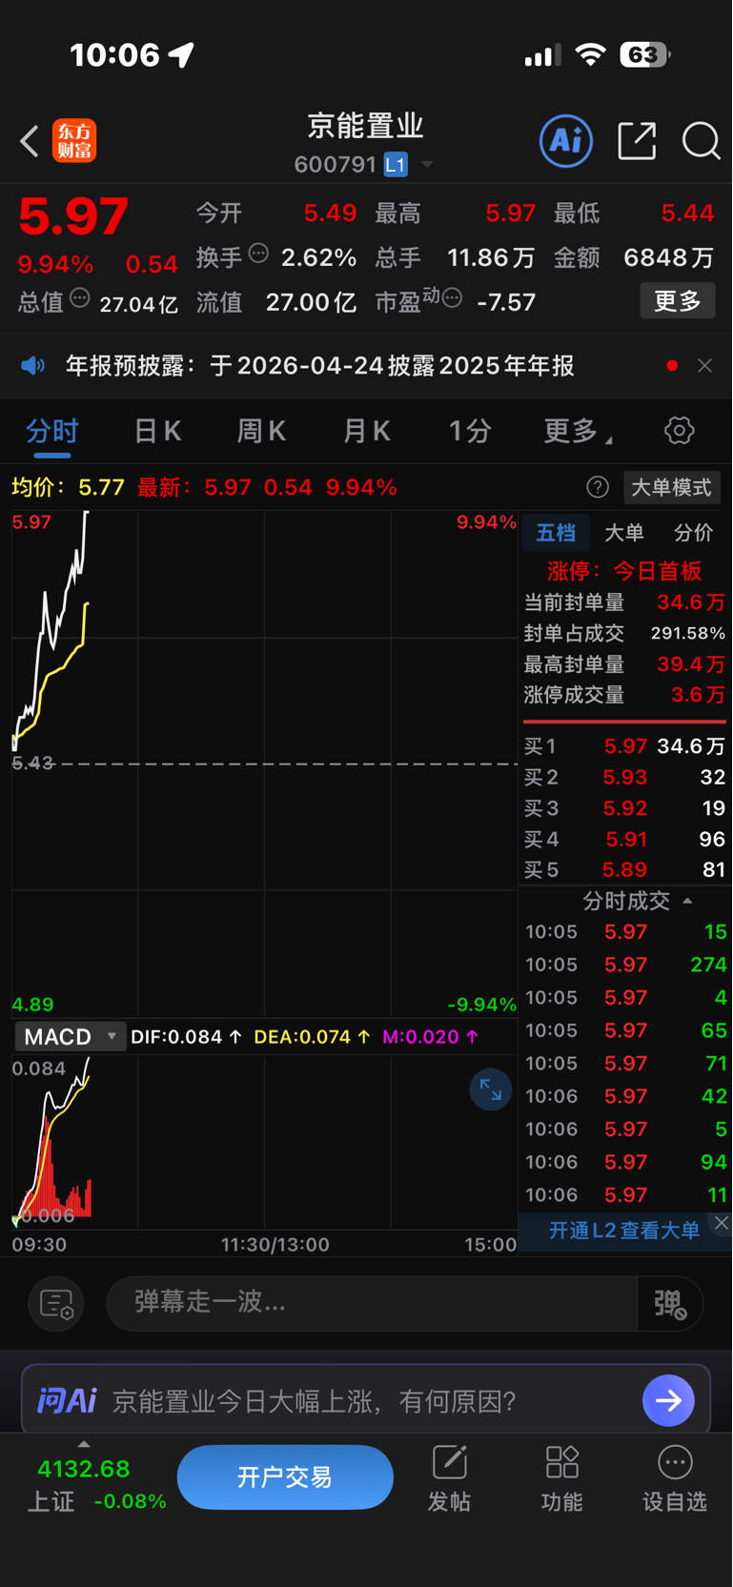Switch to the 月K tab

pyautogui.click(x=366, y=431)
